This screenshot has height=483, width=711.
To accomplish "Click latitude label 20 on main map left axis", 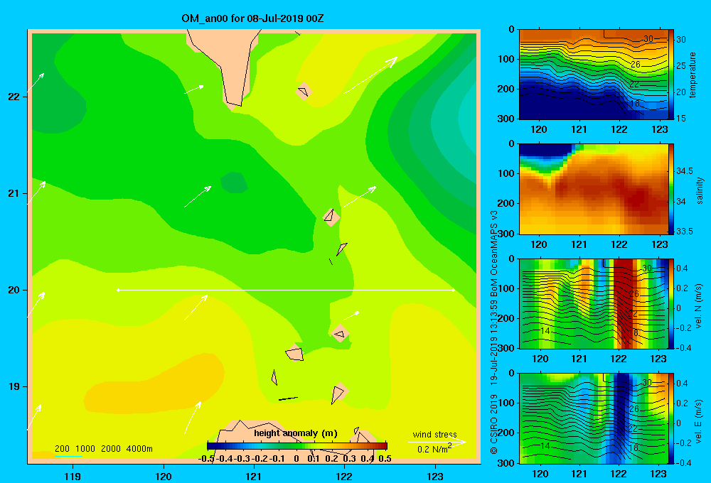I will (x=14, y=290).
